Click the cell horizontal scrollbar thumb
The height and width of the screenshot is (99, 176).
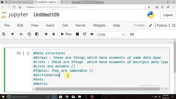point(97,89)
